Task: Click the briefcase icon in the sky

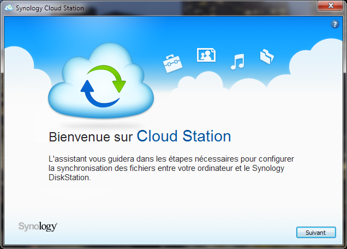Action: (x=172, y=63)
